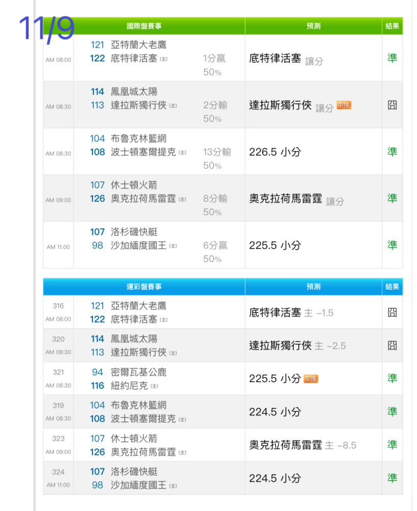Click '224.5 小分' prediction for game 324
This screenshot has height=511, width=417.
coord(275,478)
